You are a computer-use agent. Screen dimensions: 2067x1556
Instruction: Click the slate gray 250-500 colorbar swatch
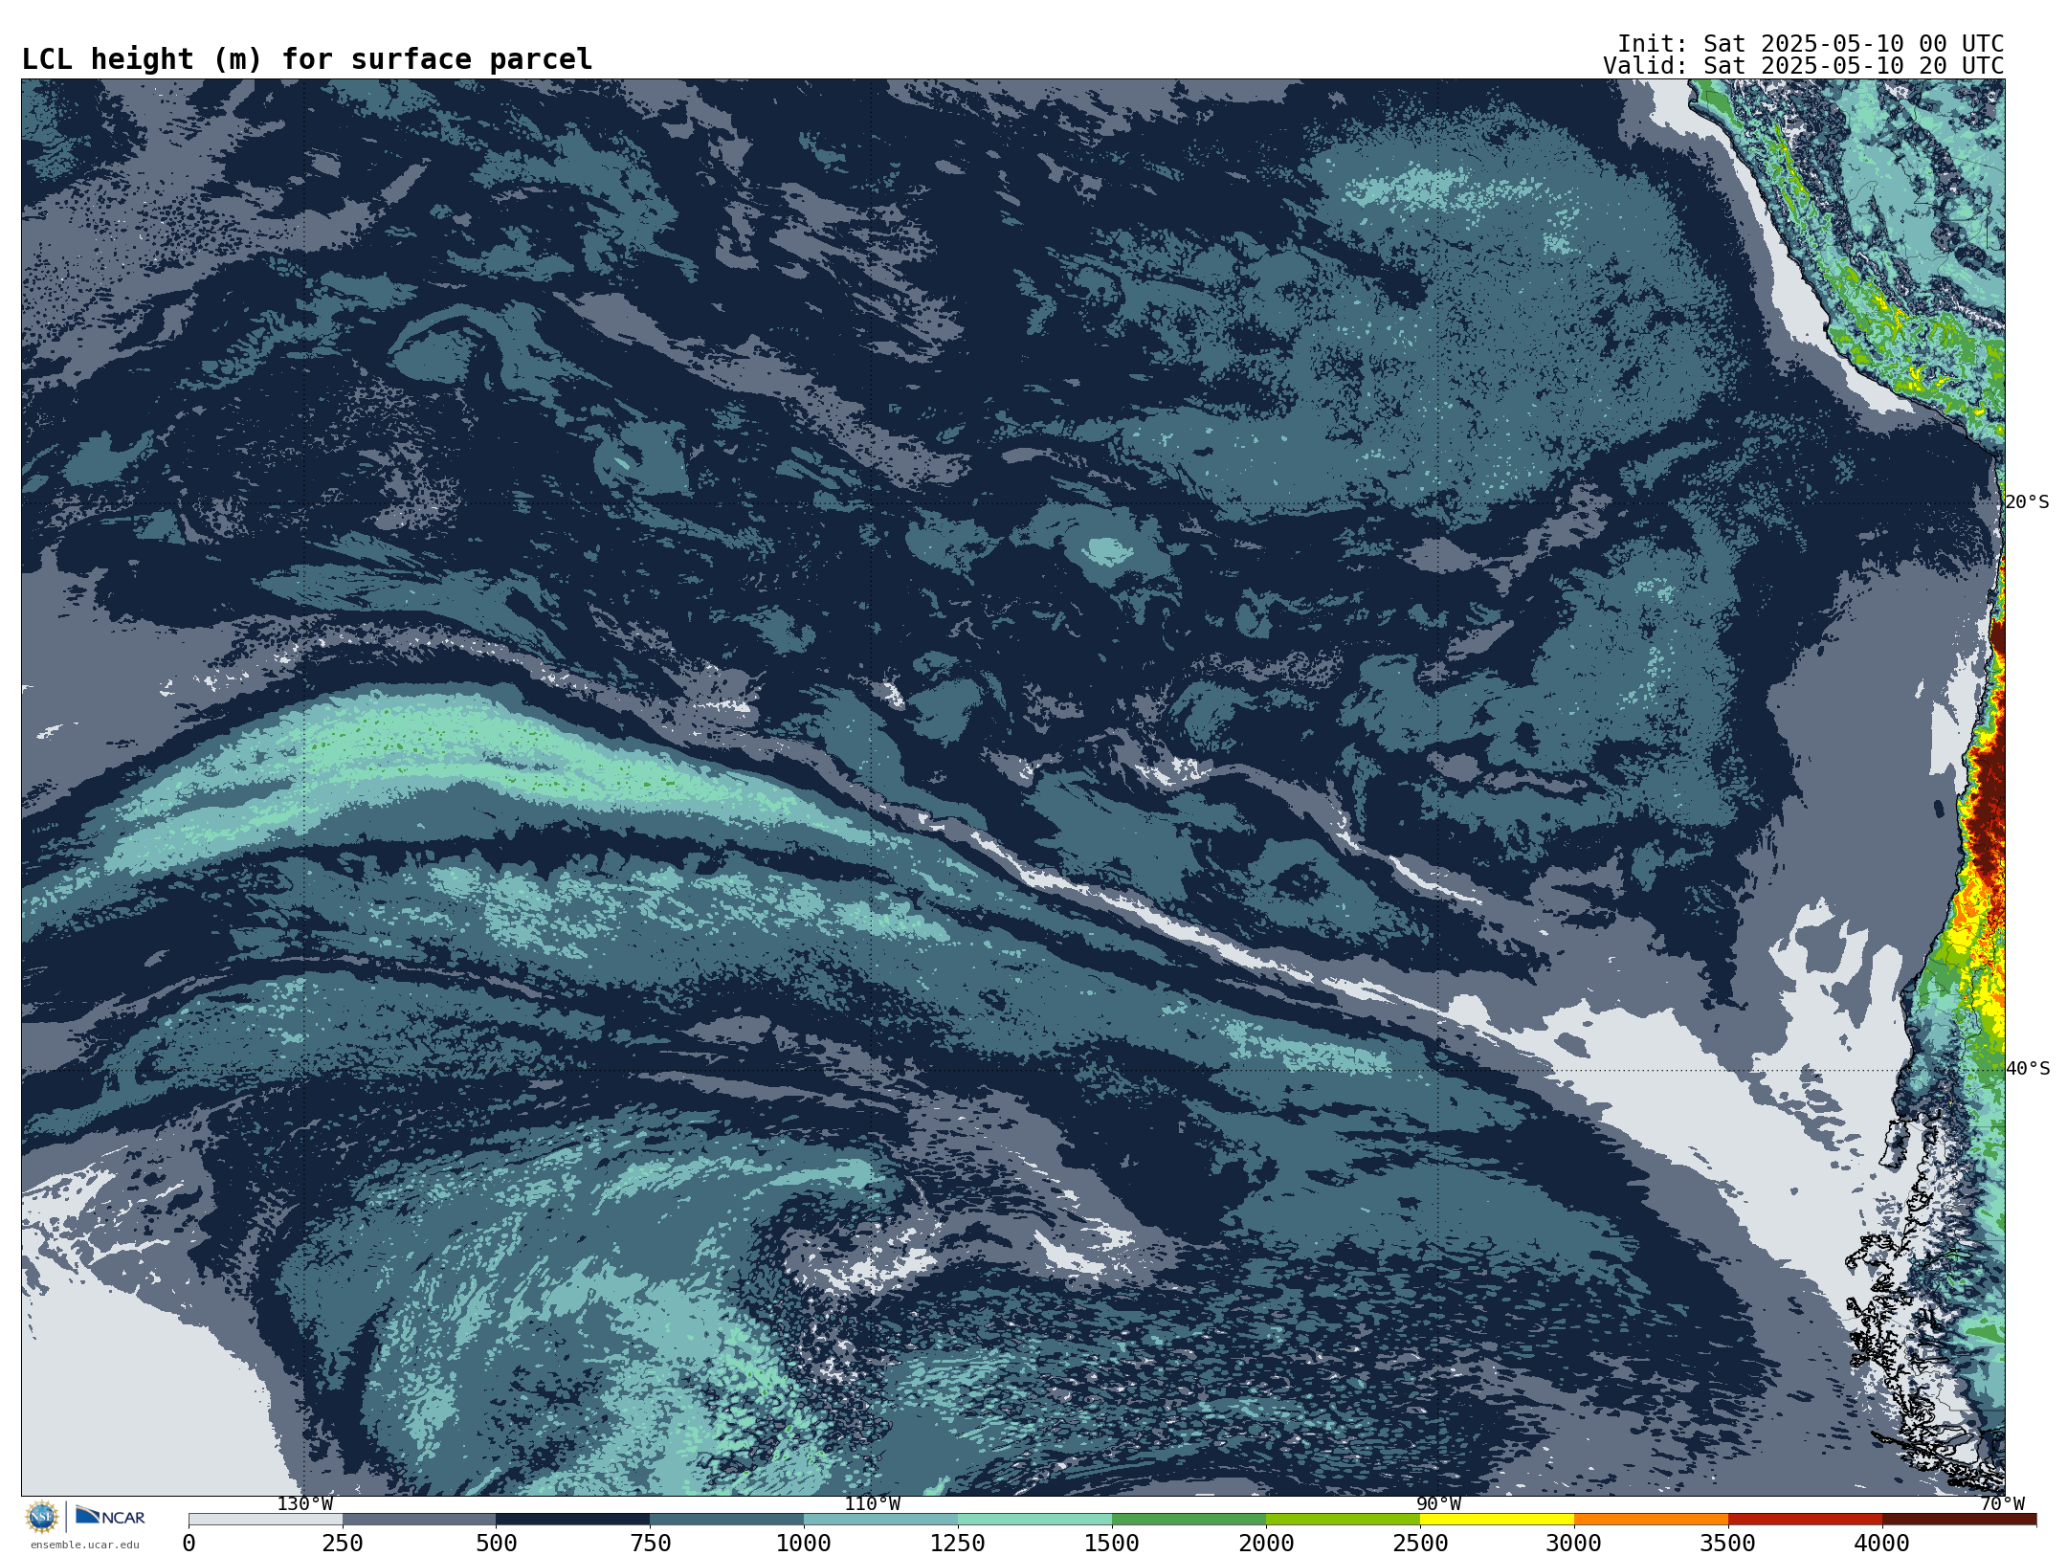[419, 1520]
